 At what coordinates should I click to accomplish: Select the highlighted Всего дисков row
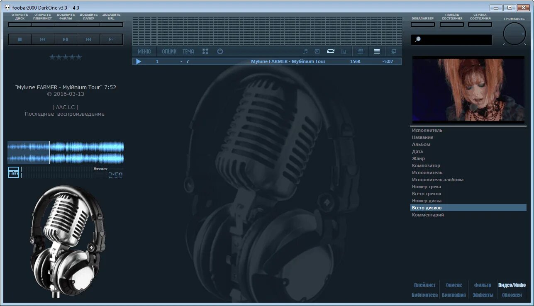click(x=468, y=208)
